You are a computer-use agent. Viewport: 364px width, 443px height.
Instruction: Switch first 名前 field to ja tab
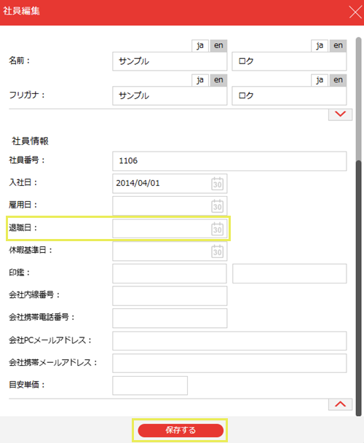[x=200, y=45]
